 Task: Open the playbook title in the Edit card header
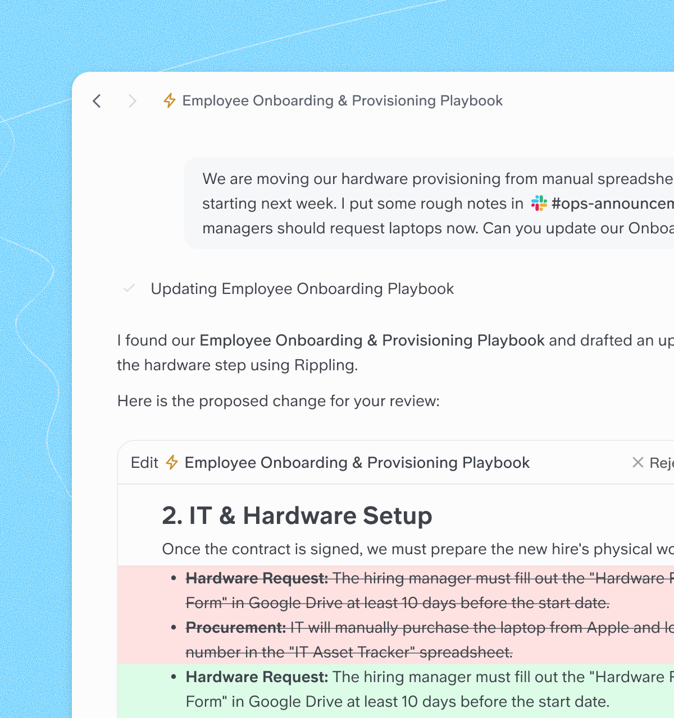pos(357,462)
